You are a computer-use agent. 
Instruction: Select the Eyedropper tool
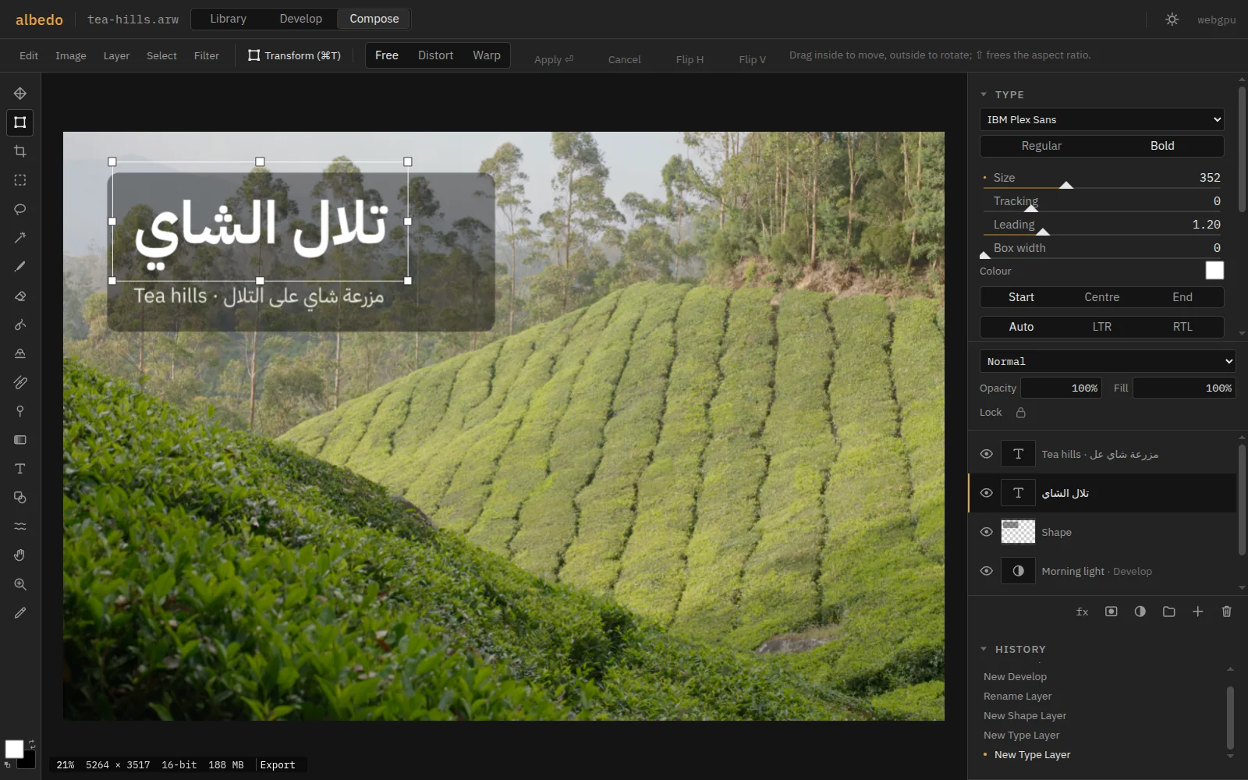coord(20,613)
